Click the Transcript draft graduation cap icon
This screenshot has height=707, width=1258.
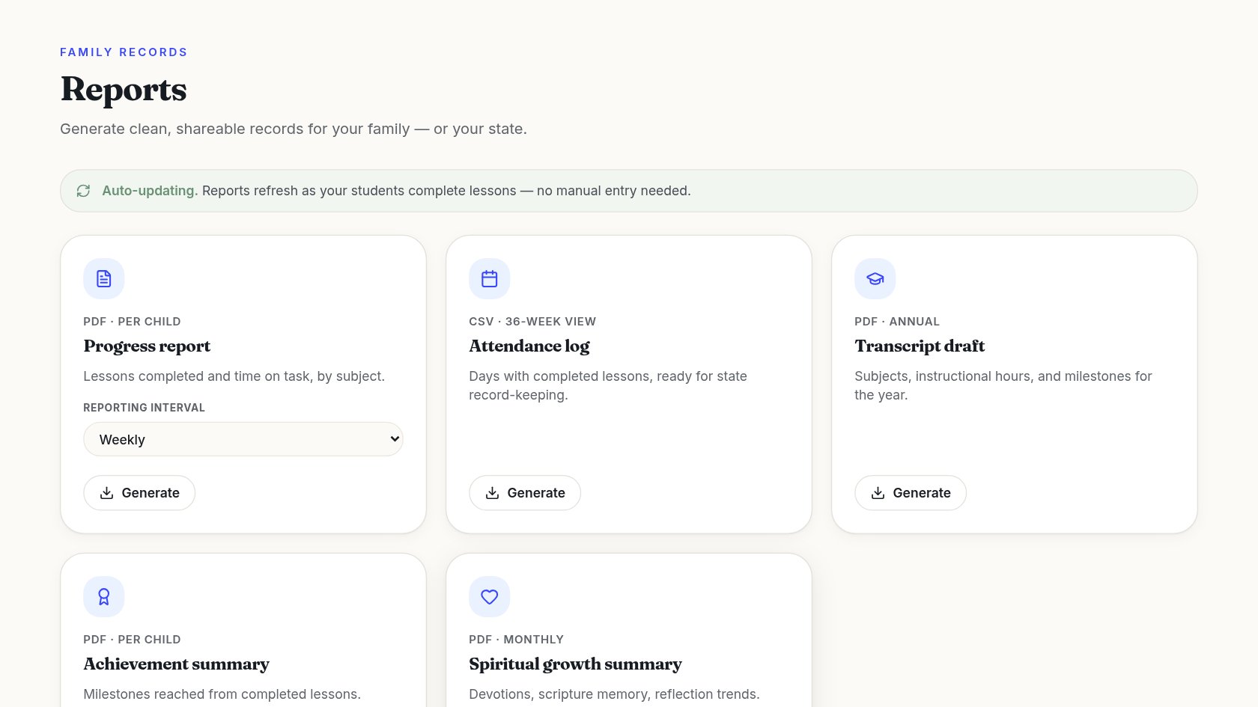[x=875, y=279]
